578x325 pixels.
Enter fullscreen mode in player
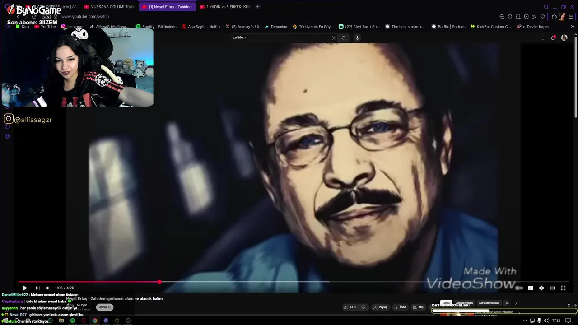pos(563,288)
